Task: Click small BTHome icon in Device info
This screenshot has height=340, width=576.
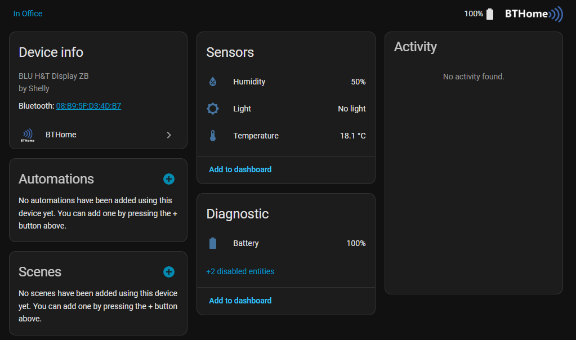Action: tap(28, 135)
